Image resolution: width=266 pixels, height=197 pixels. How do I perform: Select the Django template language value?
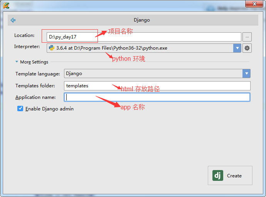pyautogui.click(x=74, y=73)
